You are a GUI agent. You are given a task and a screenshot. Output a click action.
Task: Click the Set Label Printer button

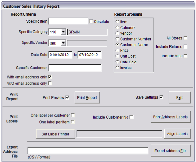pyautogui.click(x=56, y=134)
